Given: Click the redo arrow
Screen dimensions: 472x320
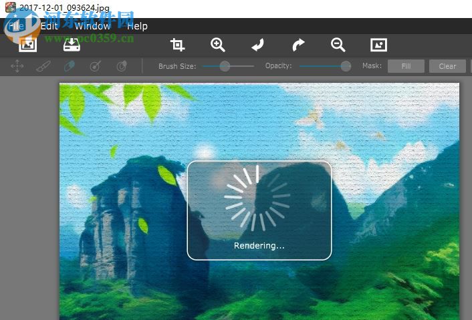Looking at the screenshot, I should click(x=298, y=45).
